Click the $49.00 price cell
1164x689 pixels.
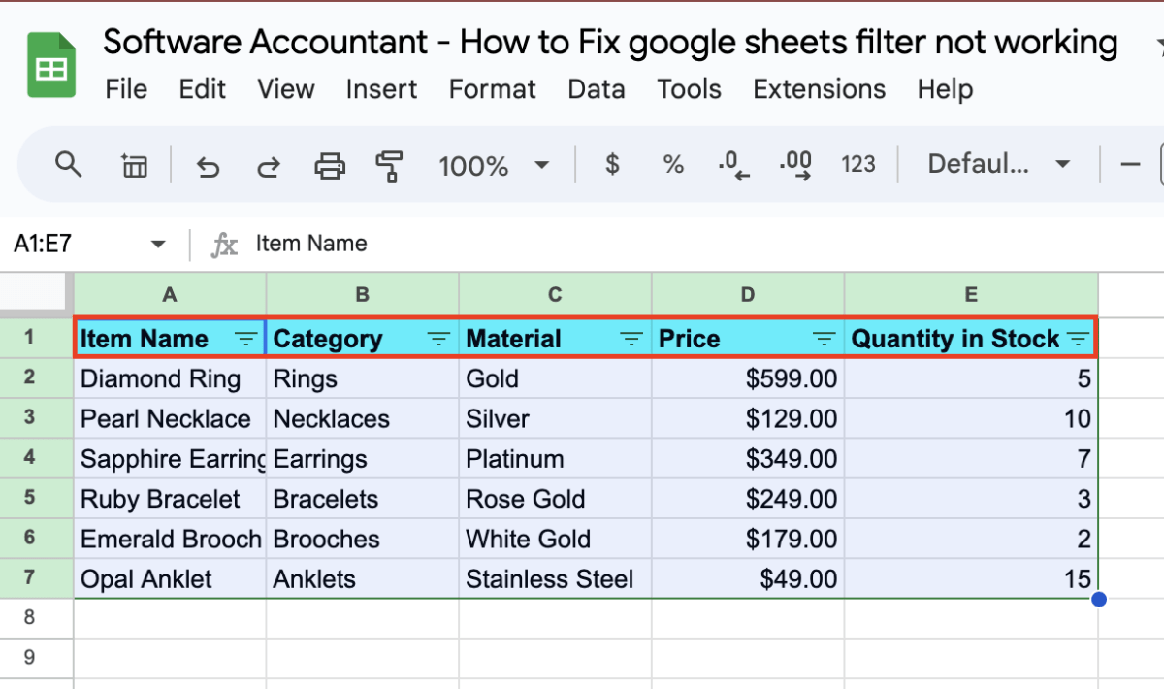[x=748, y=579]
